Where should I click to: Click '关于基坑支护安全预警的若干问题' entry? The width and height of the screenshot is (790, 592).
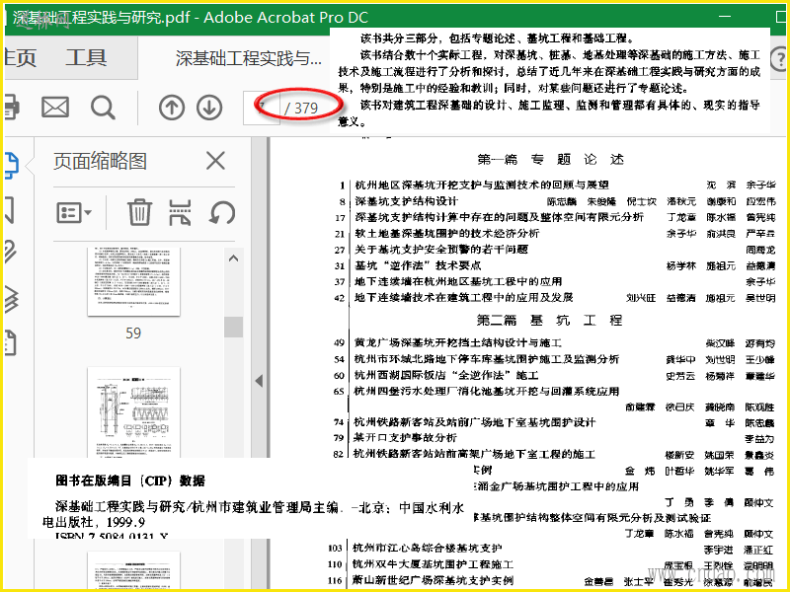441,250
